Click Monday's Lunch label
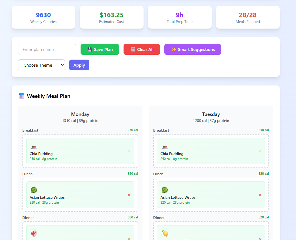Screen dimensions: 296x240 click(27, 174)
